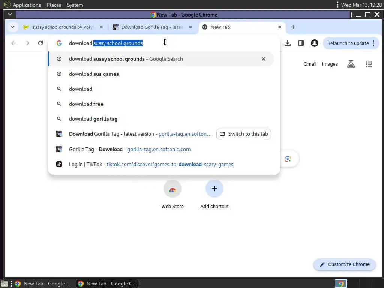Click the Google G icon in omnibox
The image size is (384, 288).
(59, 43)
